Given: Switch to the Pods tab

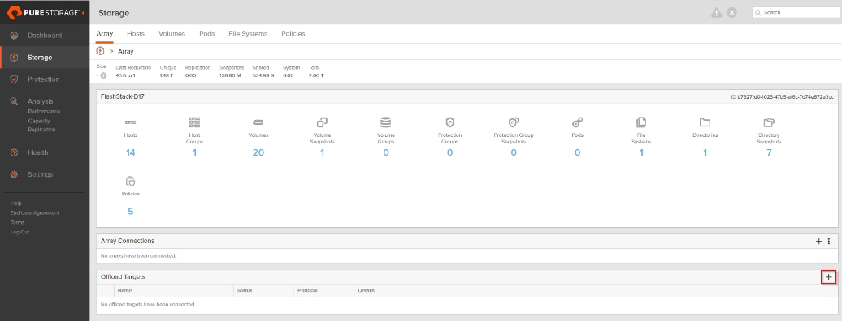Looking at the screenshot, I should 206,33.
